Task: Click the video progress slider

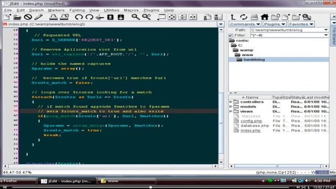Action: point(151,187)
